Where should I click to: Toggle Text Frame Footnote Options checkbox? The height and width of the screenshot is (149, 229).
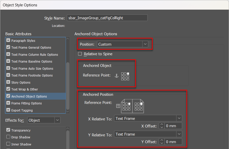click(x=8, y=75)
